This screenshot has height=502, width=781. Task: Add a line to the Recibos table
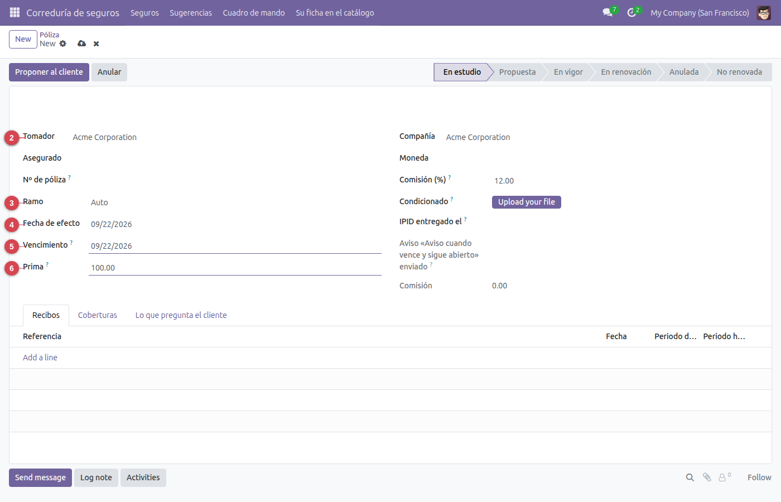point(40,358)
